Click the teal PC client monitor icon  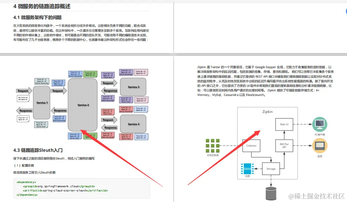tap(320, 124)
